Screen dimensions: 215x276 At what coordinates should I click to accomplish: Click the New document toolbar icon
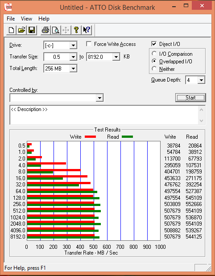pyautogui.click(x=12, y=30)
